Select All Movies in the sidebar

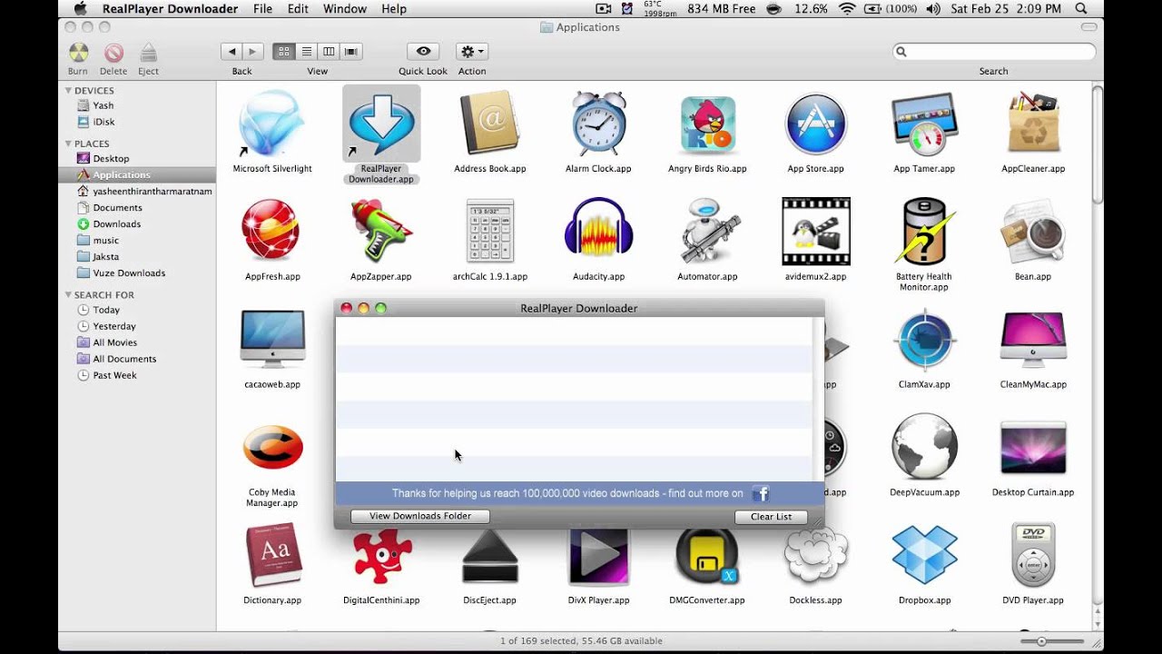(x=114, y=342)
